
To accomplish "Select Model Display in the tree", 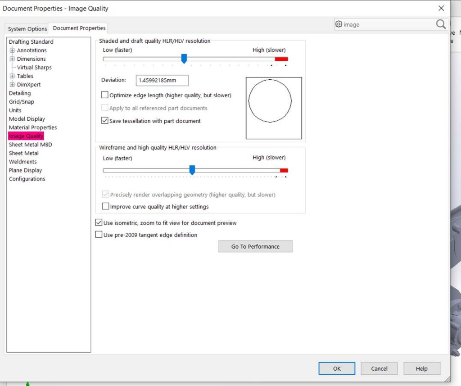I will [x=27, y=119].
